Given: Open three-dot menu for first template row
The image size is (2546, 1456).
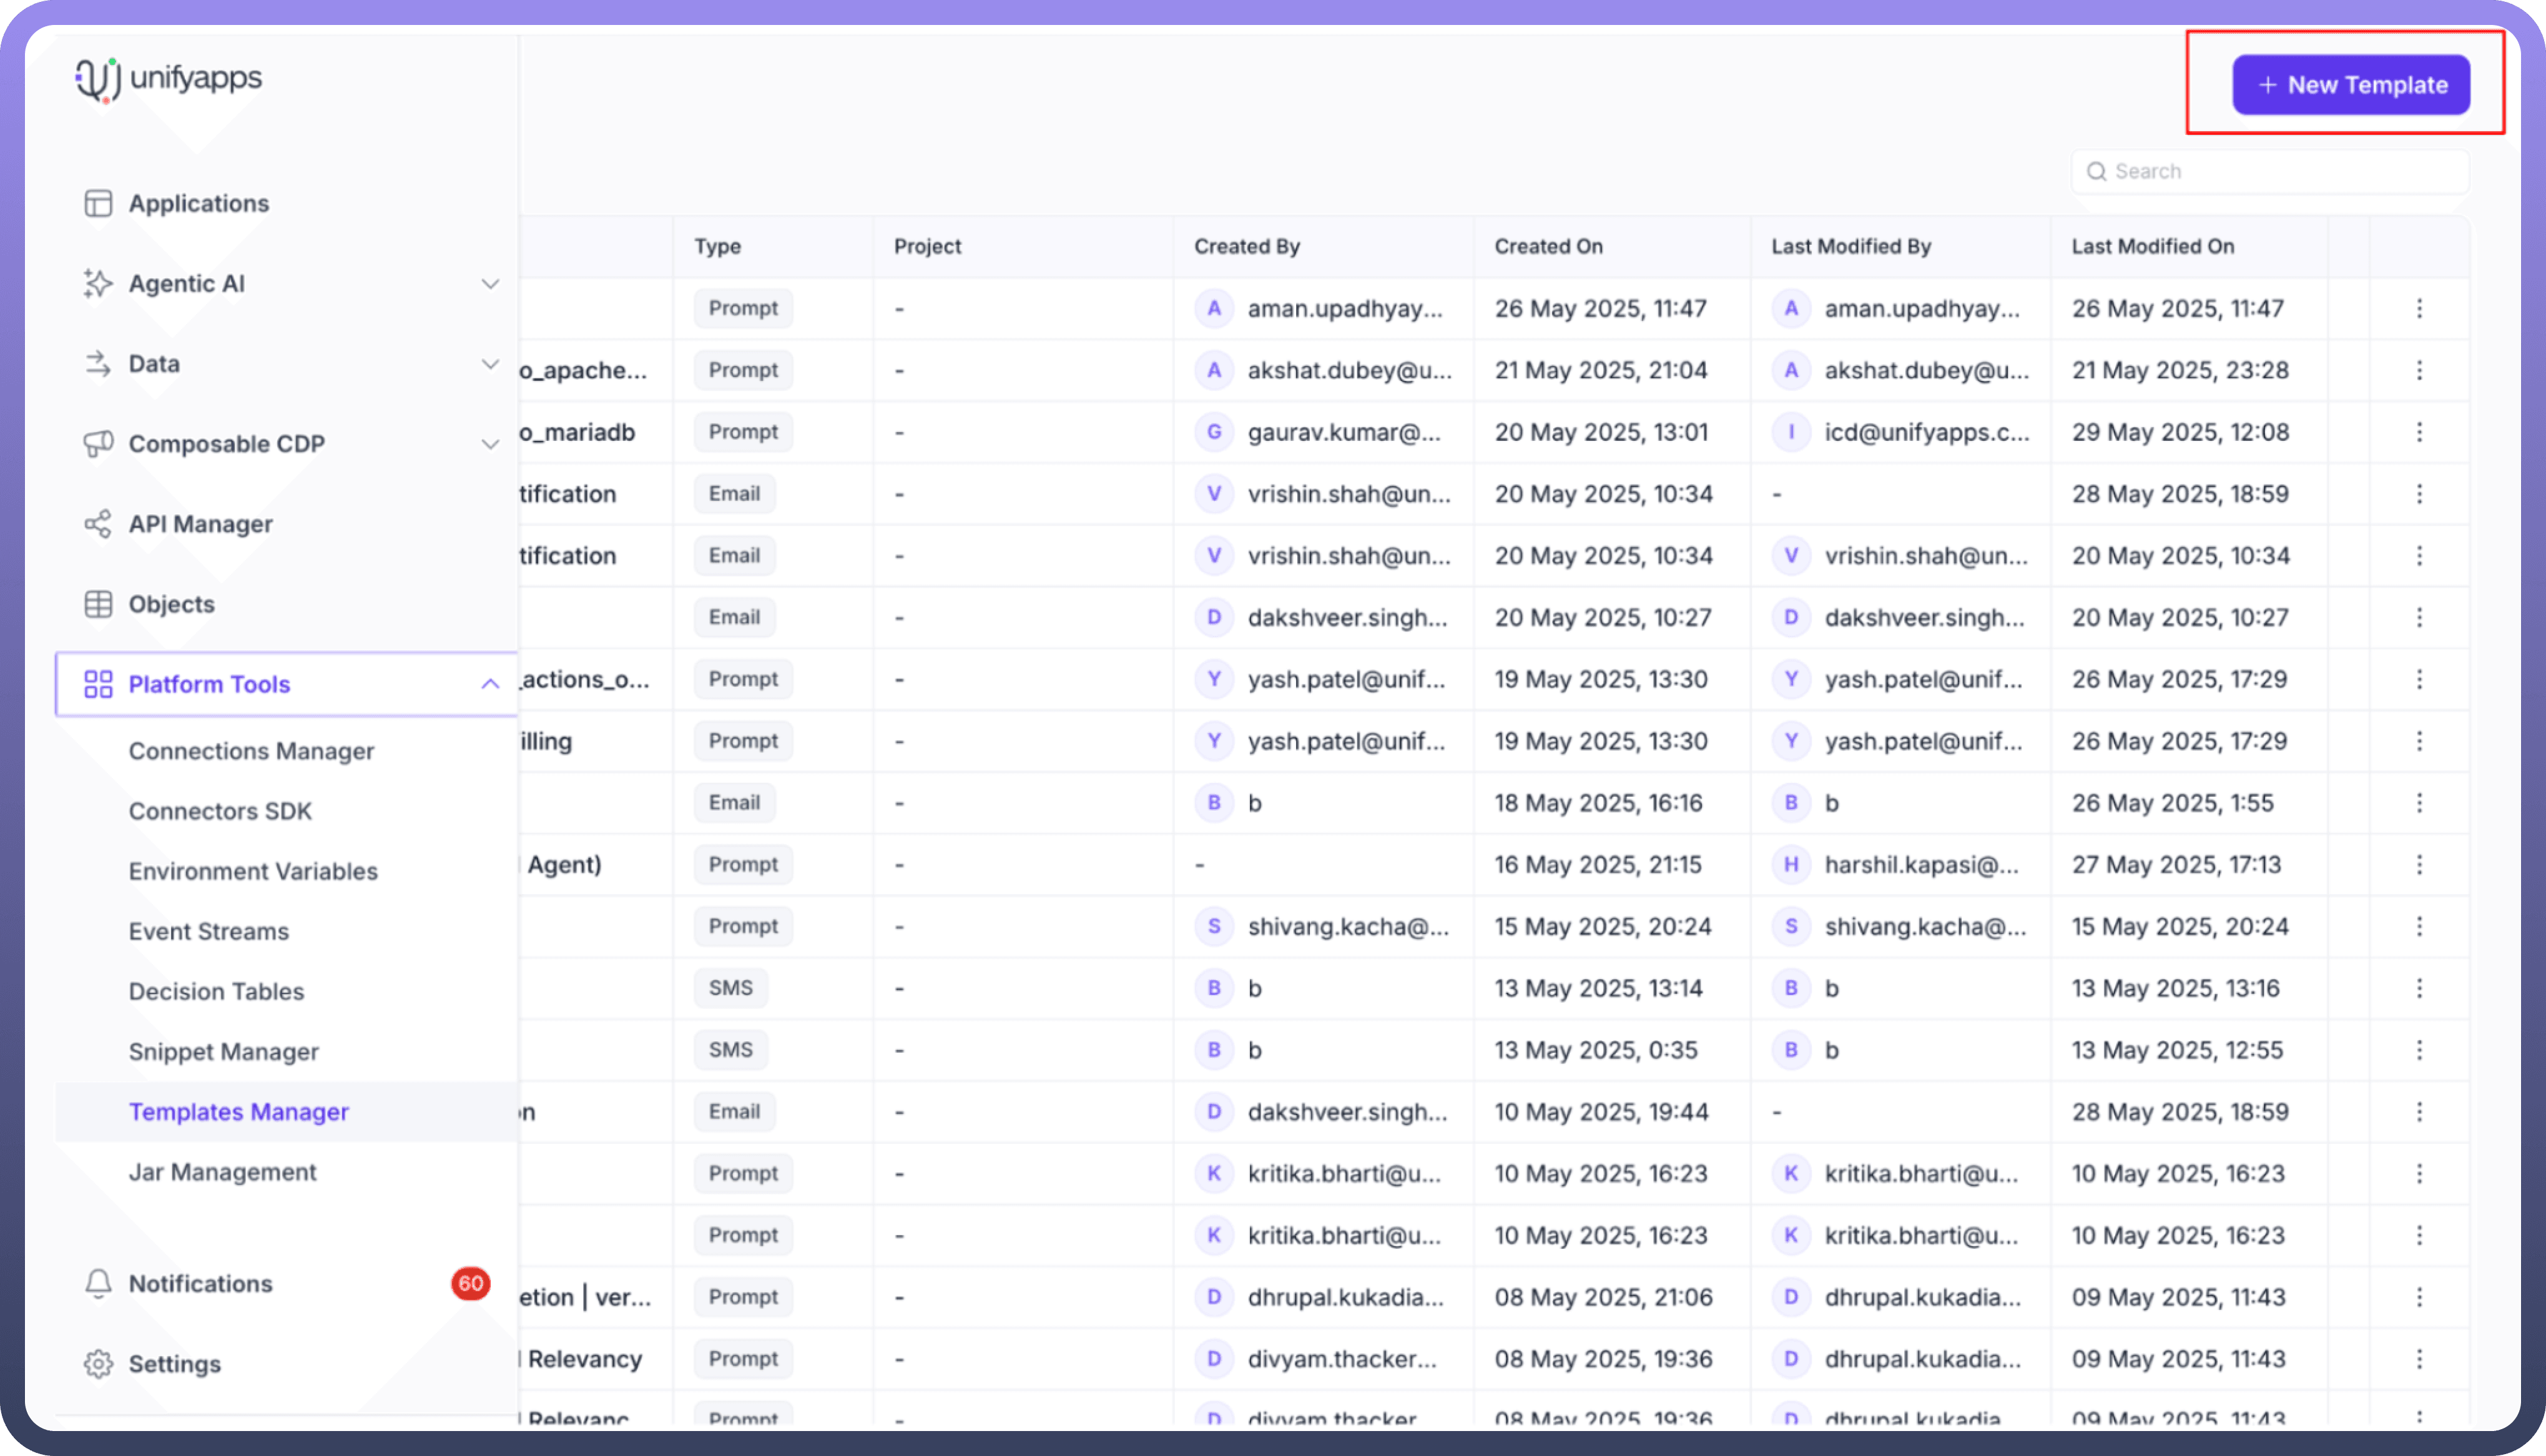Looking at the screenshot, I should (x=2419, y=308).
